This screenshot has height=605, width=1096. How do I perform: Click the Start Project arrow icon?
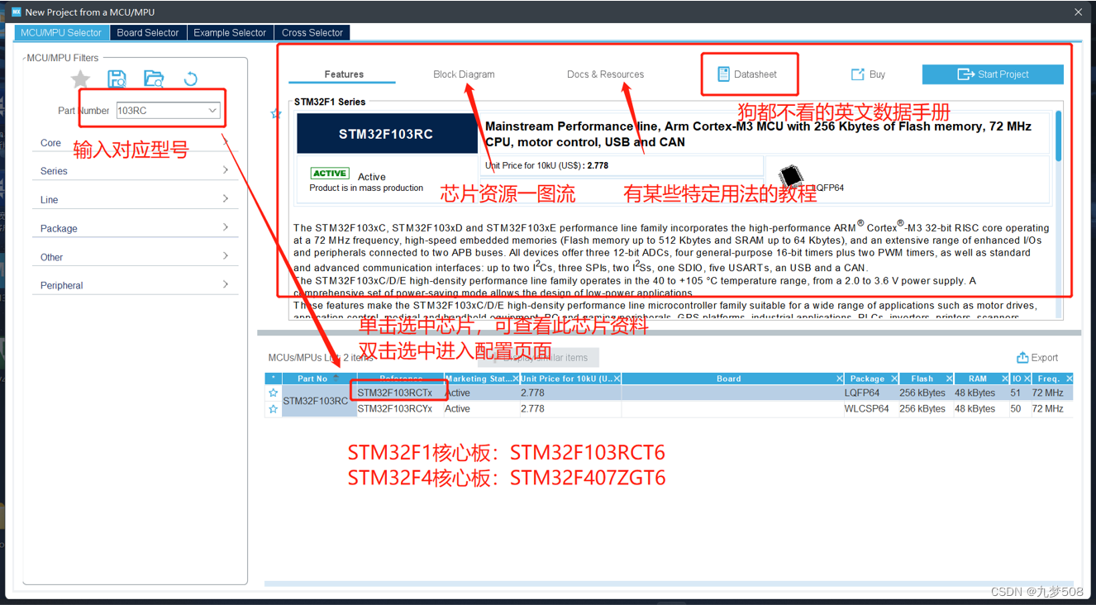coord(965,74)
